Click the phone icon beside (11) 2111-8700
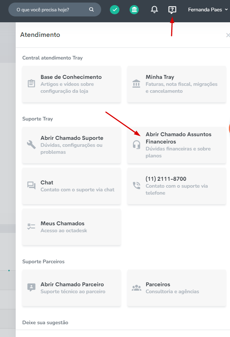Screen dimensions: 230x337 [137, 185]
